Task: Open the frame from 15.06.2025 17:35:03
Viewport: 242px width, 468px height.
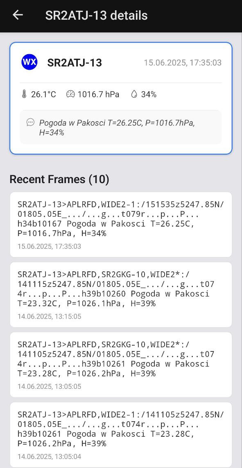Action: 121,225
